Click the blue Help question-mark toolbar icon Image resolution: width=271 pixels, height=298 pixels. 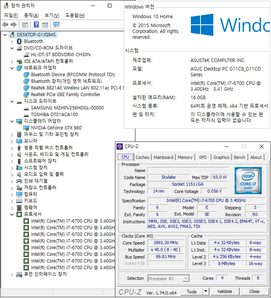click(x=36, y=24)
